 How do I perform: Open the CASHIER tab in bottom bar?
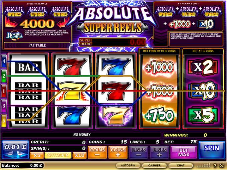click(154, 165)
